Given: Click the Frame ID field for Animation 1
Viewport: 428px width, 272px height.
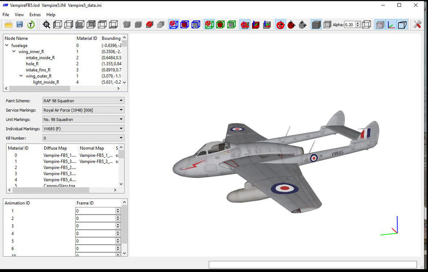Looking at the screenshot, I should (x=96, y=211).
